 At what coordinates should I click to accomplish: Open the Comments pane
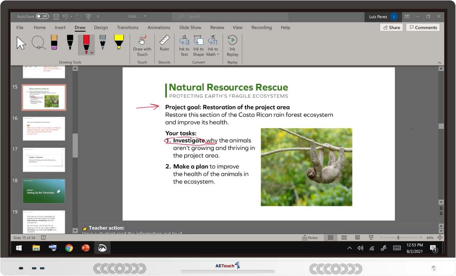(423, 27)
